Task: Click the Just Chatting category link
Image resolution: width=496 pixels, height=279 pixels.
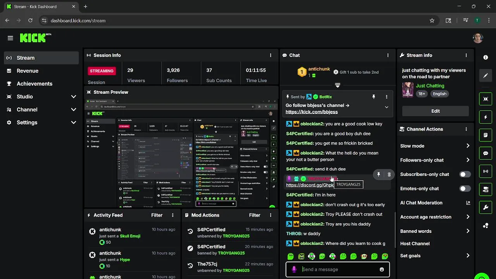Action: 430,86
